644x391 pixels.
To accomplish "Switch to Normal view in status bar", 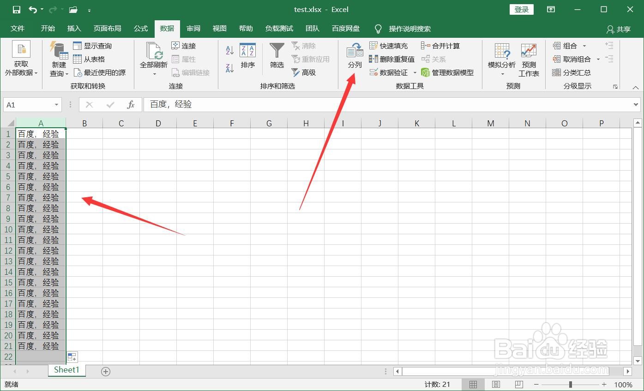I will [x=473, y=384].
